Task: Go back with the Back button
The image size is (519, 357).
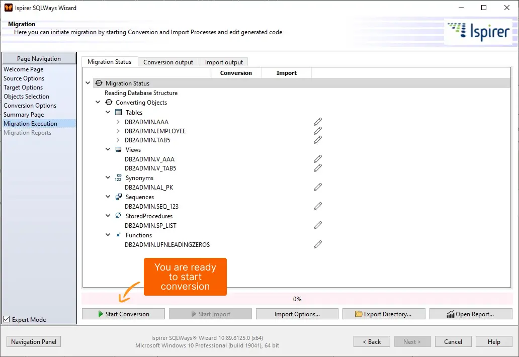Action: (372, 341)
